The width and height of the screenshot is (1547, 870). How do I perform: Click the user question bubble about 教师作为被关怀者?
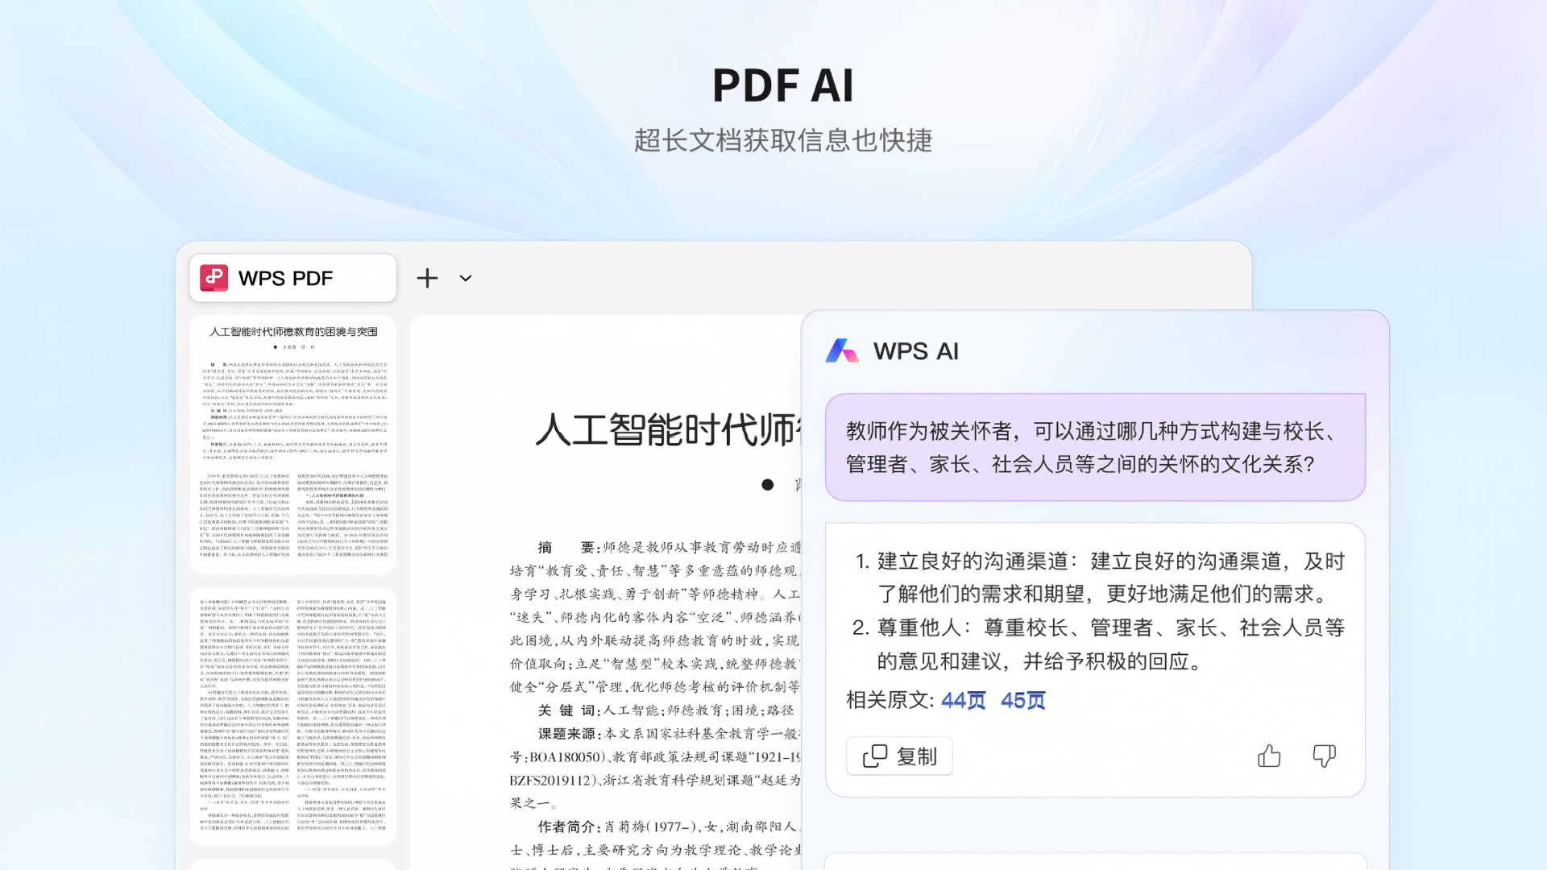click(1095, 447)
